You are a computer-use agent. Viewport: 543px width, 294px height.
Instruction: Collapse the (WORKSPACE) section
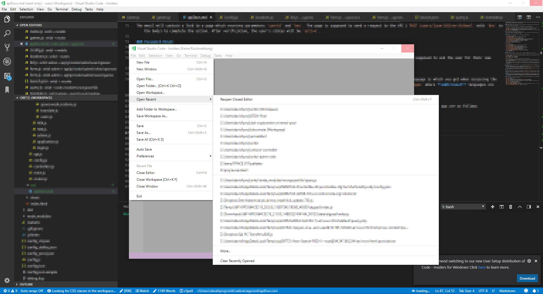coord(66,98)
